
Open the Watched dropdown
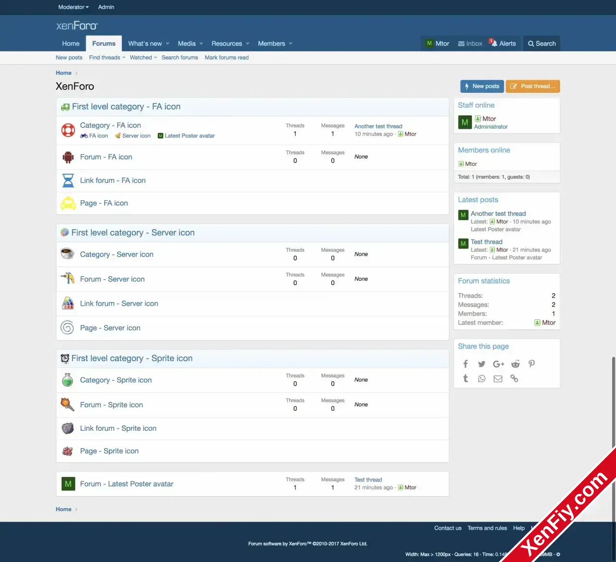tap(143, 58)
